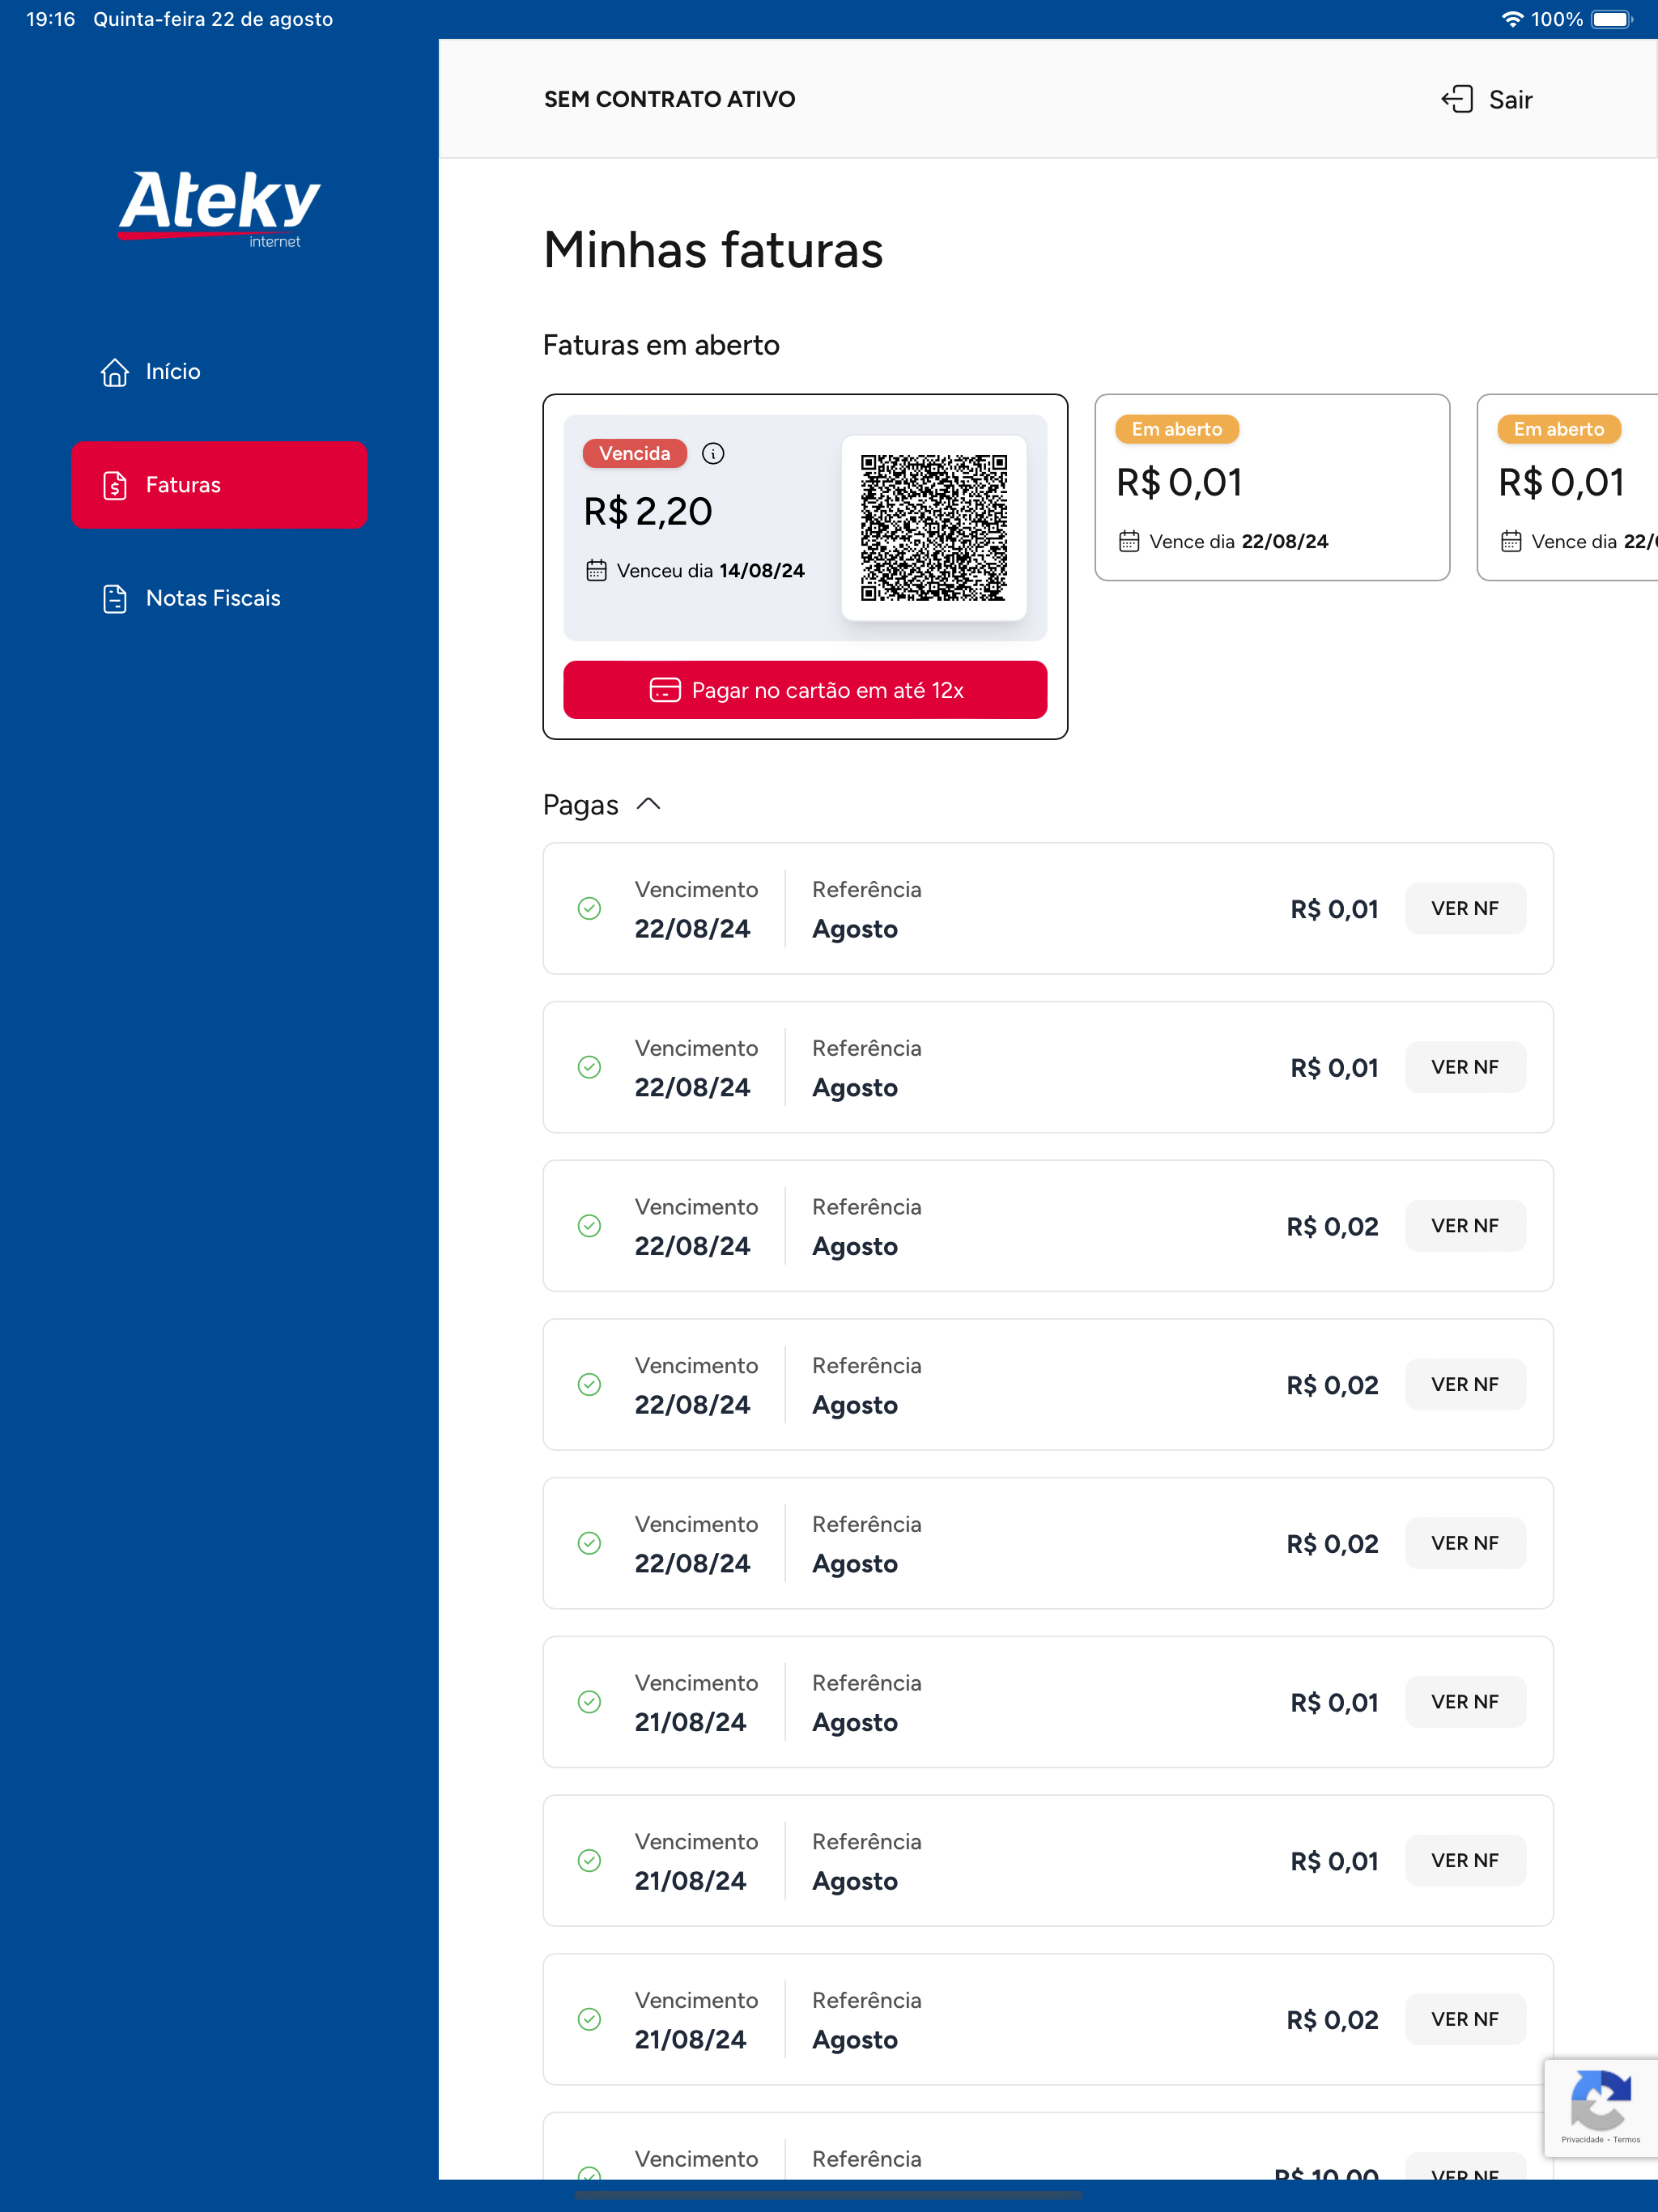This screenshot has height=2212, width=1658.
Task: View NF for first 22/08/24 R$ 0,01 invoice
Action: tap(1465, 909)
